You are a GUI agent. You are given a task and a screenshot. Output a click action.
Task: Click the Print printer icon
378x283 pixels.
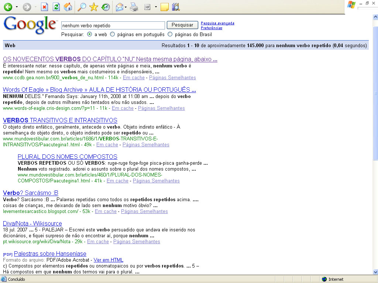click(134, 7)
